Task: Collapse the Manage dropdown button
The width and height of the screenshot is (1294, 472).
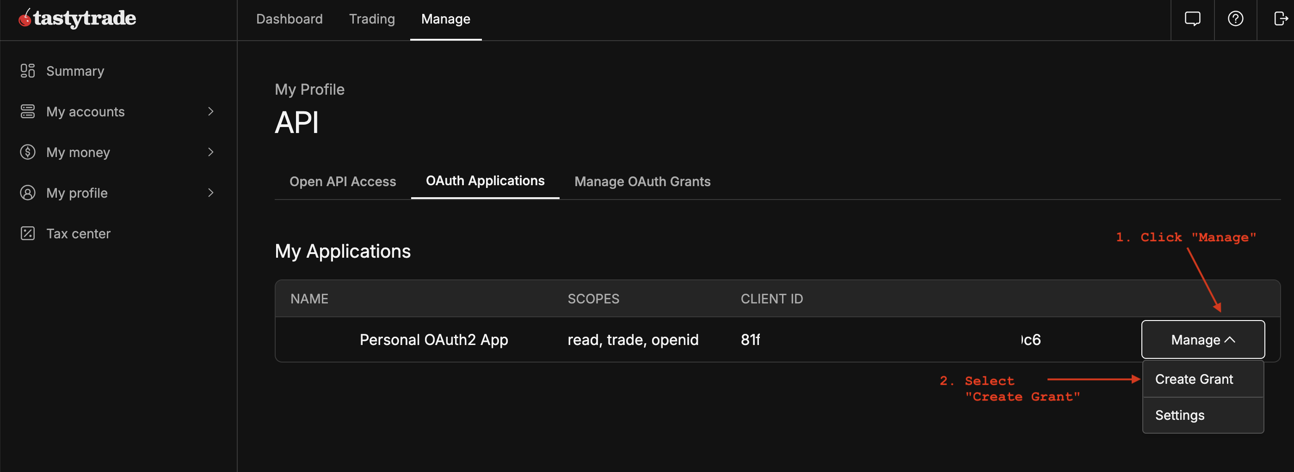Action: point(1202,339)
